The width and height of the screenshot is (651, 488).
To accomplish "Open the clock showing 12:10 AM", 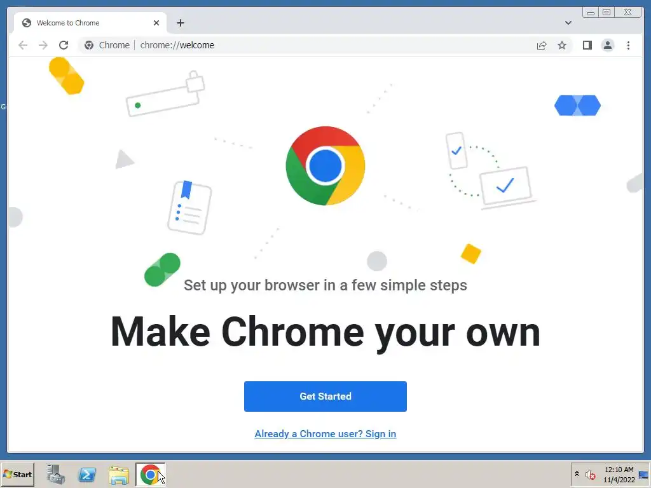I will tap(619, 474).
